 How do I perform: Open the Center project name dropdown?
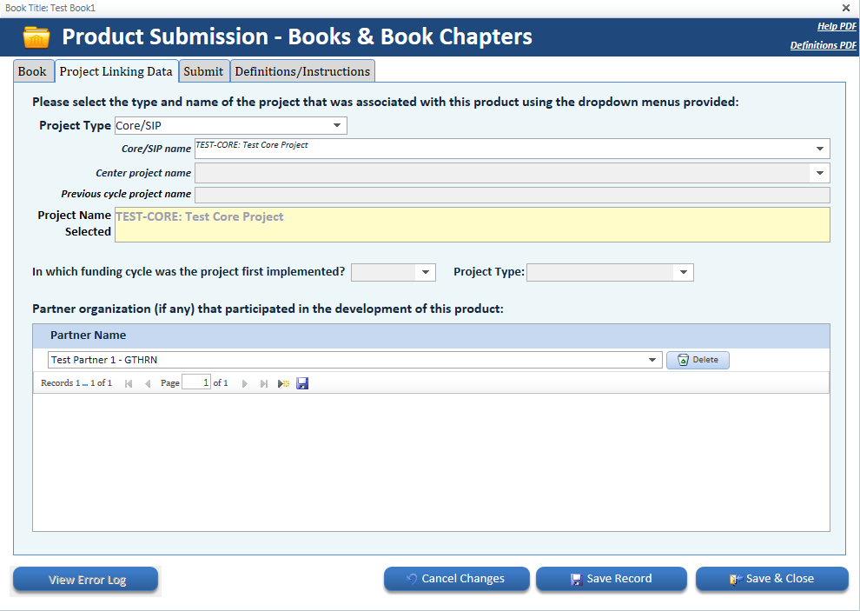(820, 173)
